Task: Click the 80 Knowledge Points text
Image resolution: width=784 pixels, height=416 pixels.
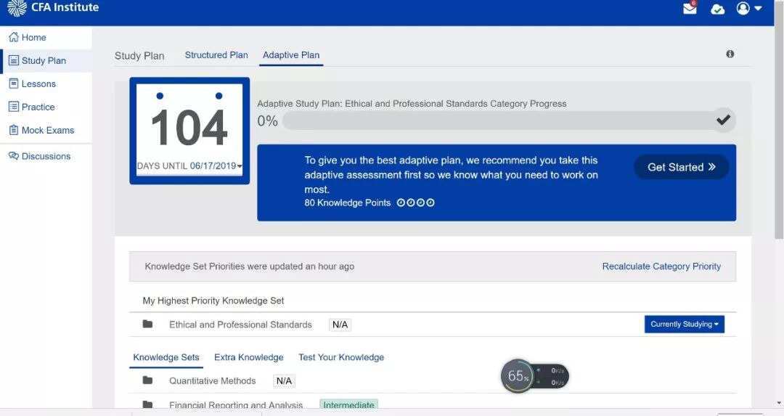Action: (348, 203)
